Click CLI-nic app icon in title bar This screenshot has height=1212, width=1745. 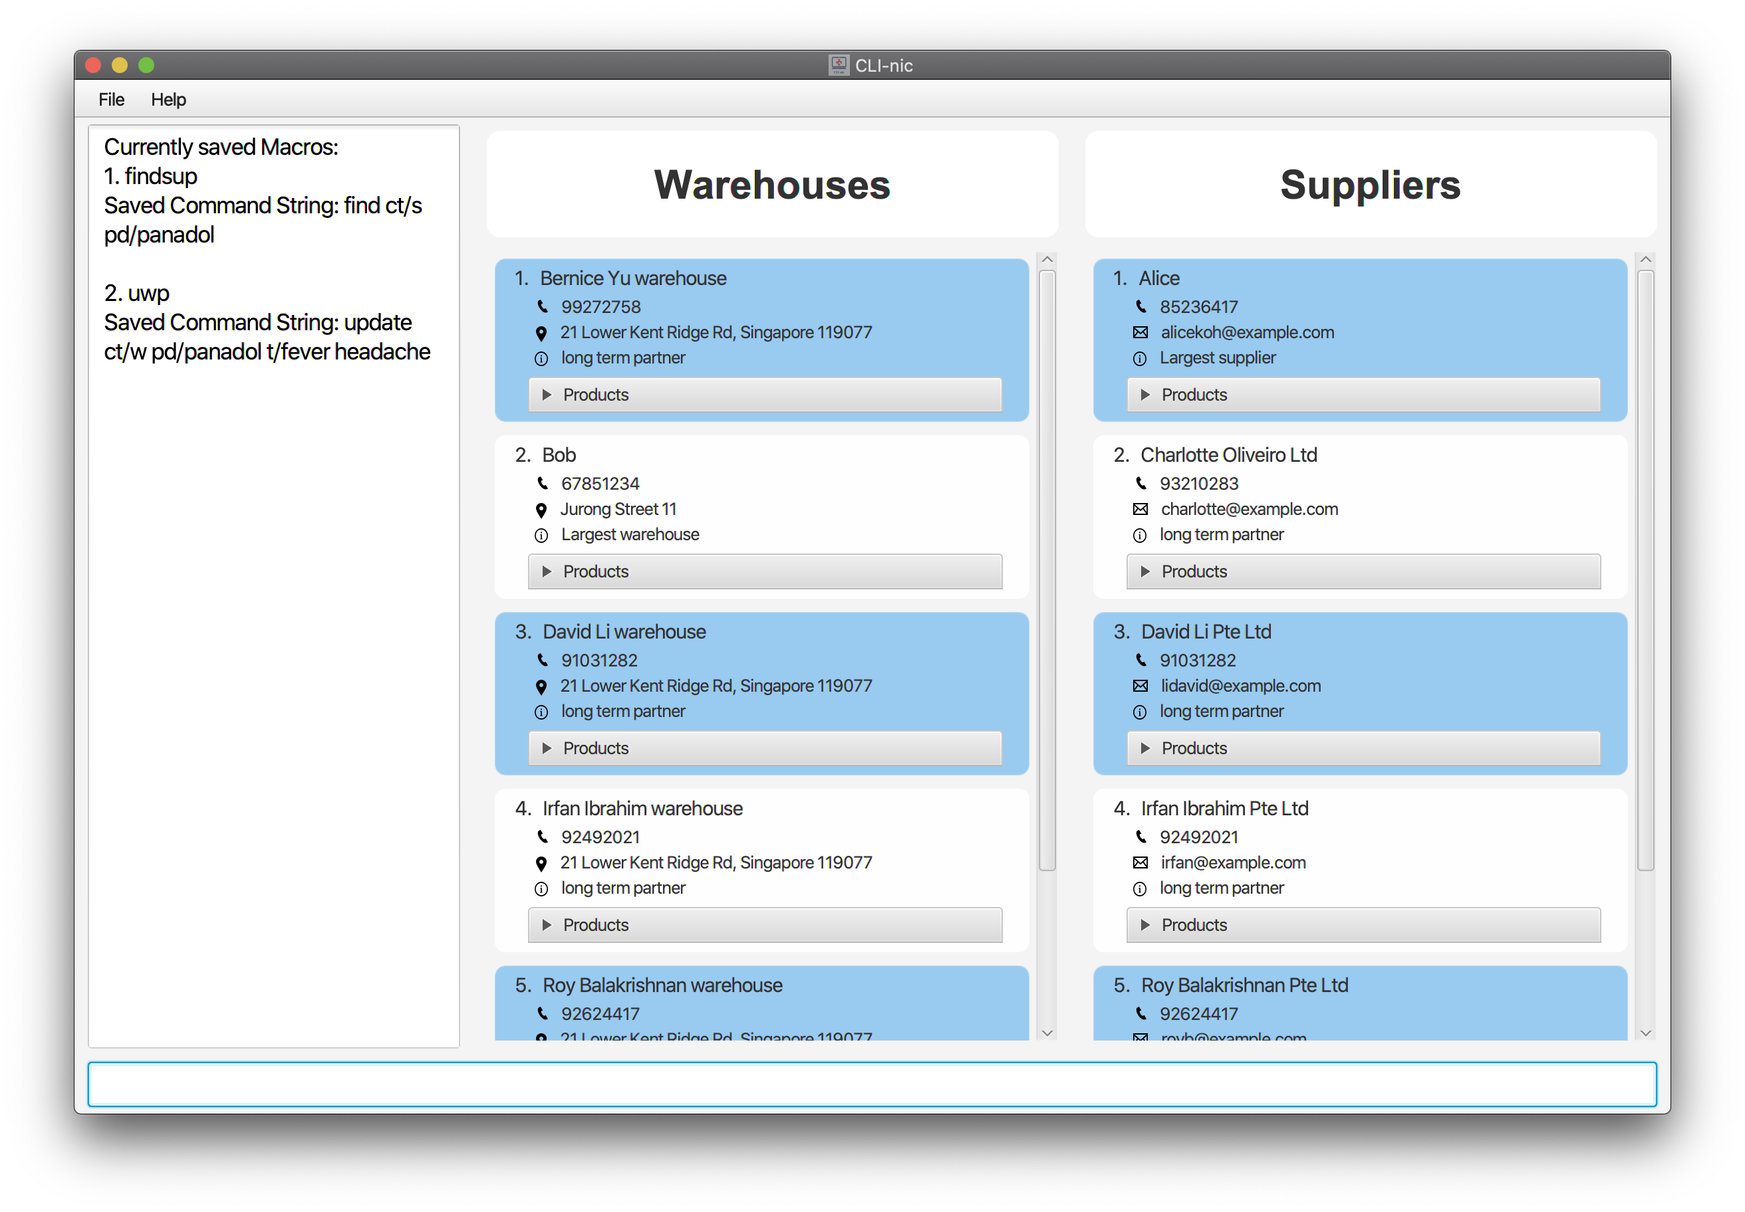pos(839,65)
